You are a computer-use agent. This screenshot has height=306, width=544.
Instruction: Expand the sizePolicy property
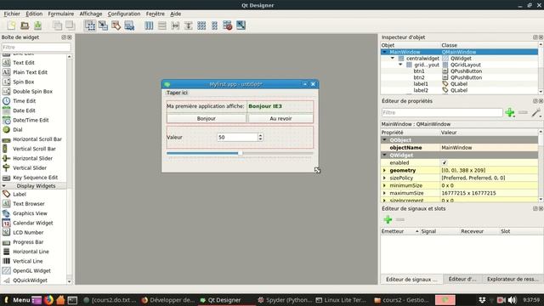coord(384,178)
